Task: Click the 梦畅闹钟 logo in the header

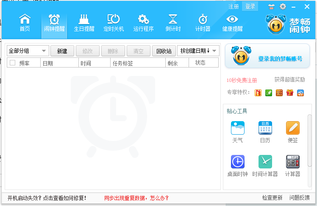Action: pos(288,24)
